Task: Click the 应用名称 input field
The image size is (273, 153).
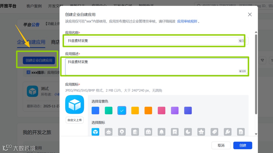Action: 157,41
